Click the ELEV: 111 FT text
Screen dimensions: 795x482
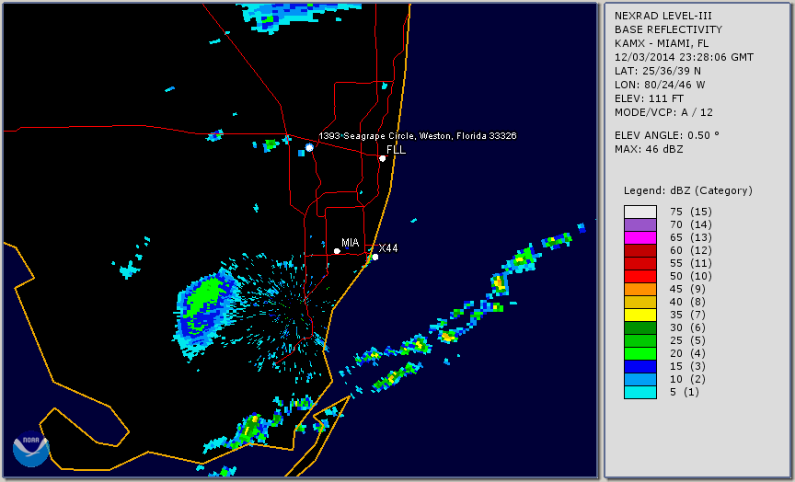(x=649, y=98)
